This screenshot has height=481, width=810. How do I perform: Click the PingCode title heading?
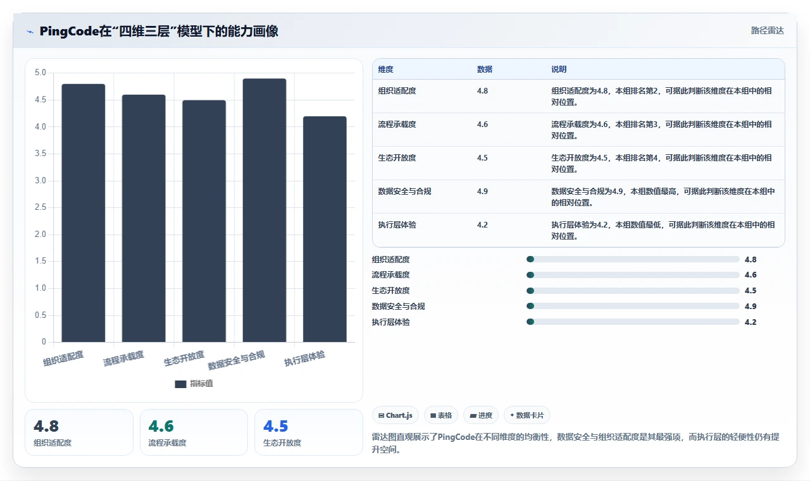159,31
